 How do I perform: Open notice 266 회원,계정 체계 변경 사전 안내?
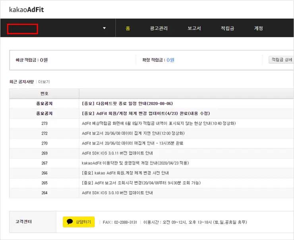pos(125,173)
